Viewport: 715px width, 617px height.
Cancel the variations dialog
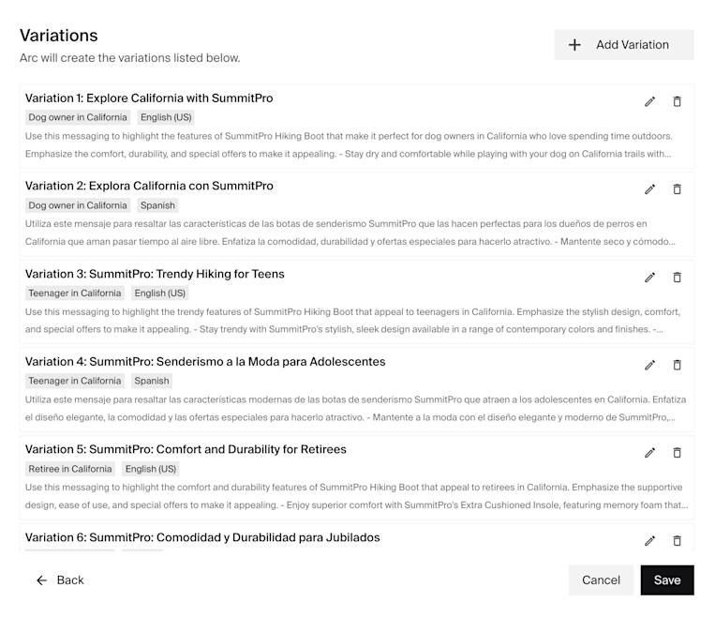601,580
